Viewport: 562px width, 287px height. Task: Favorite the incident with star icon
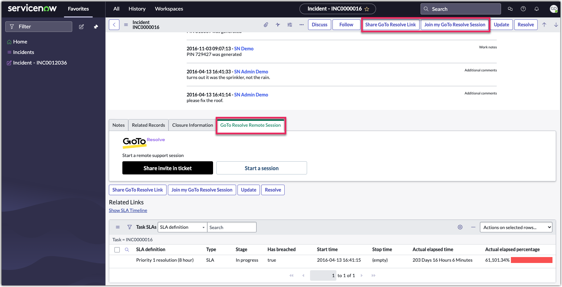(x=367, y=9)
